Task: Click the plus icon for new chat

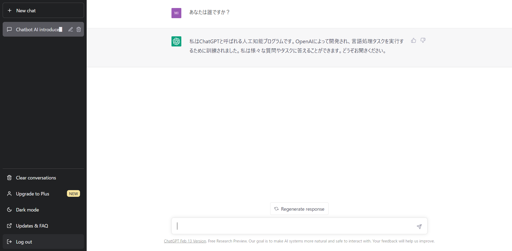Action: pos(10,10)
